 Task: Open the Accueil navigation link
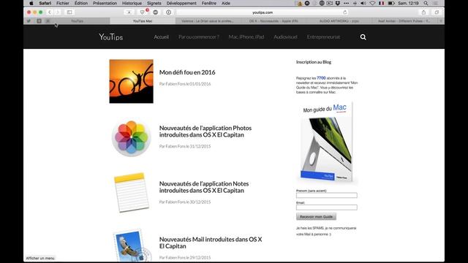pyautogui.click(x=161, y=37)
